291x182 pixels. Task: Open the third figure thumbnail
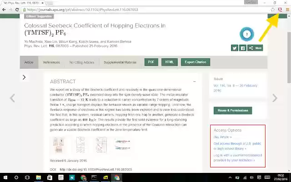pos(101,145)
